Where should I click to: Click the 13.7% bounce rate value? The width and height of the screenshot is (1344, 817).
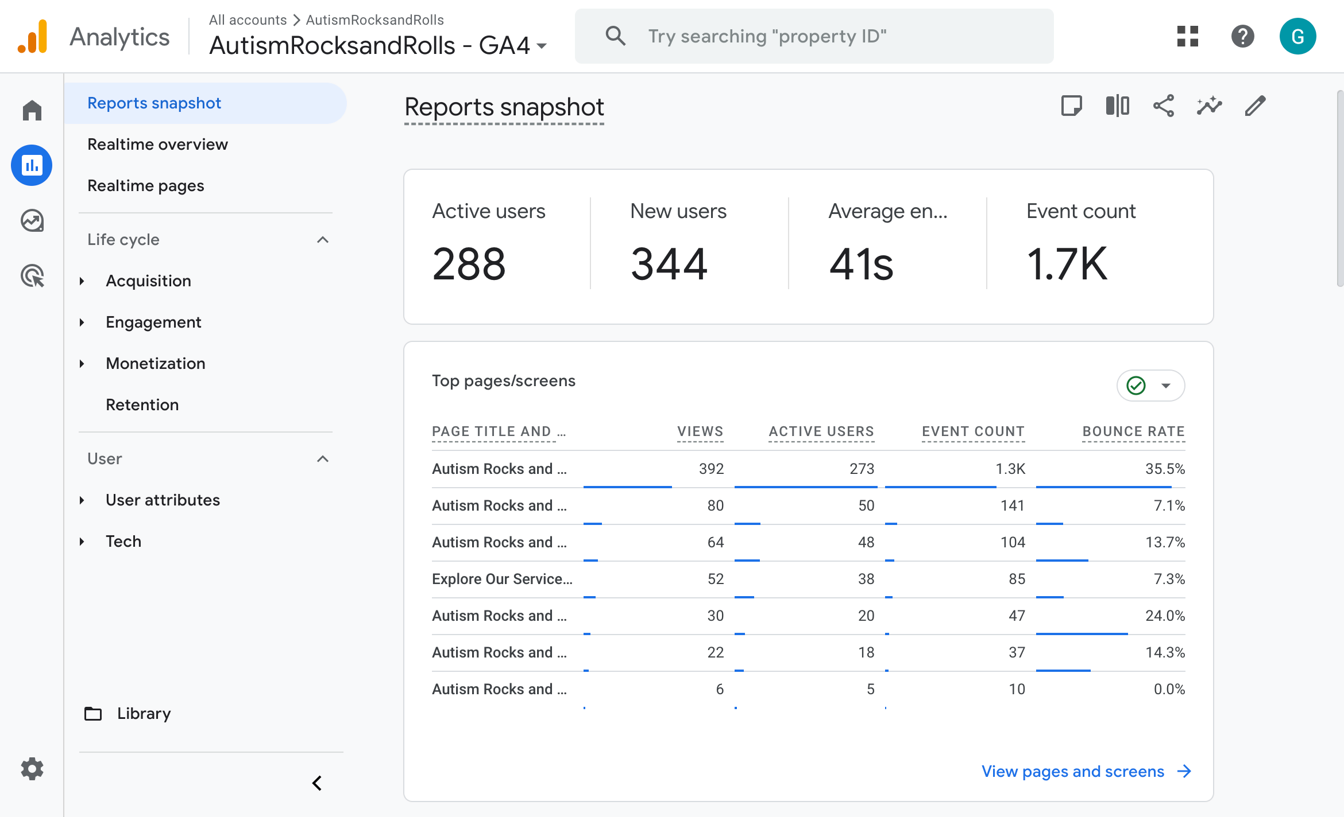[x=1165, y=542]
